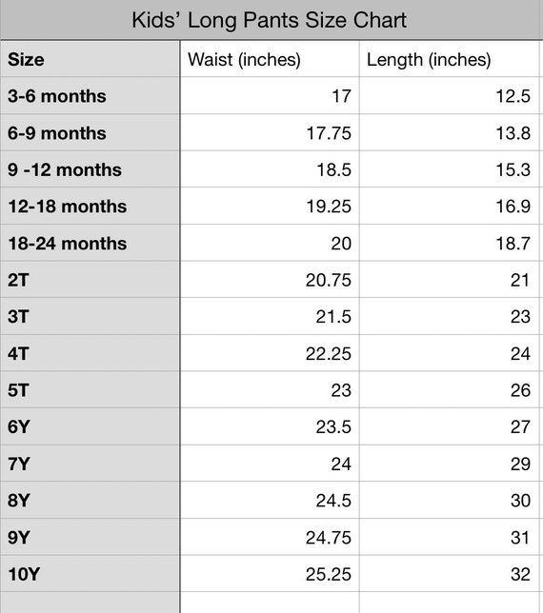This screenshot has height=613, width=543.
Task: Click waist cell showing 20 for 18-24 months
Action: pos(270,243)
